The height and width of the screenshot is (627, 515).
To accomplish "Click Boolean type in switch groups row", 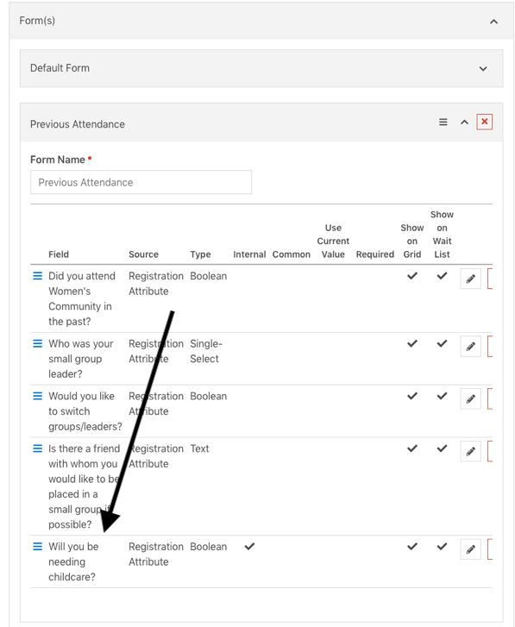I will [x=208, y=396].
